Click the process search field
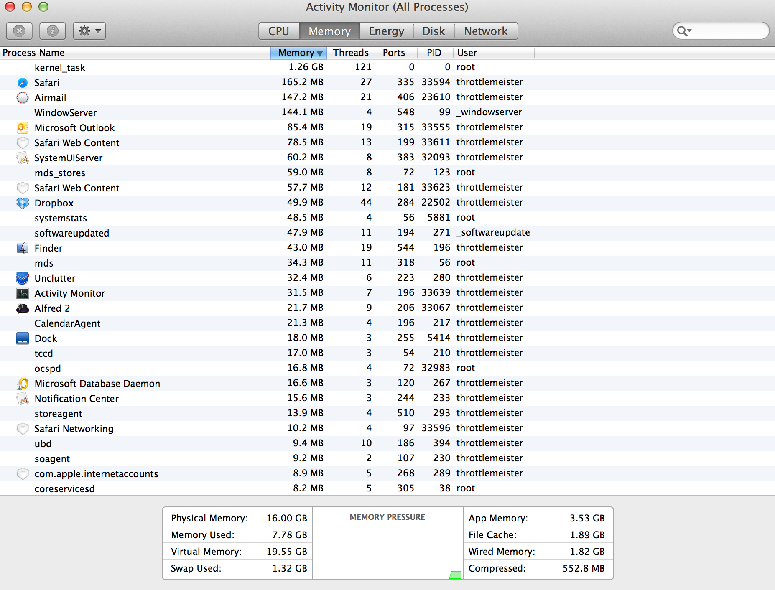Screen dimensions: 775x590 coord(721,31)
